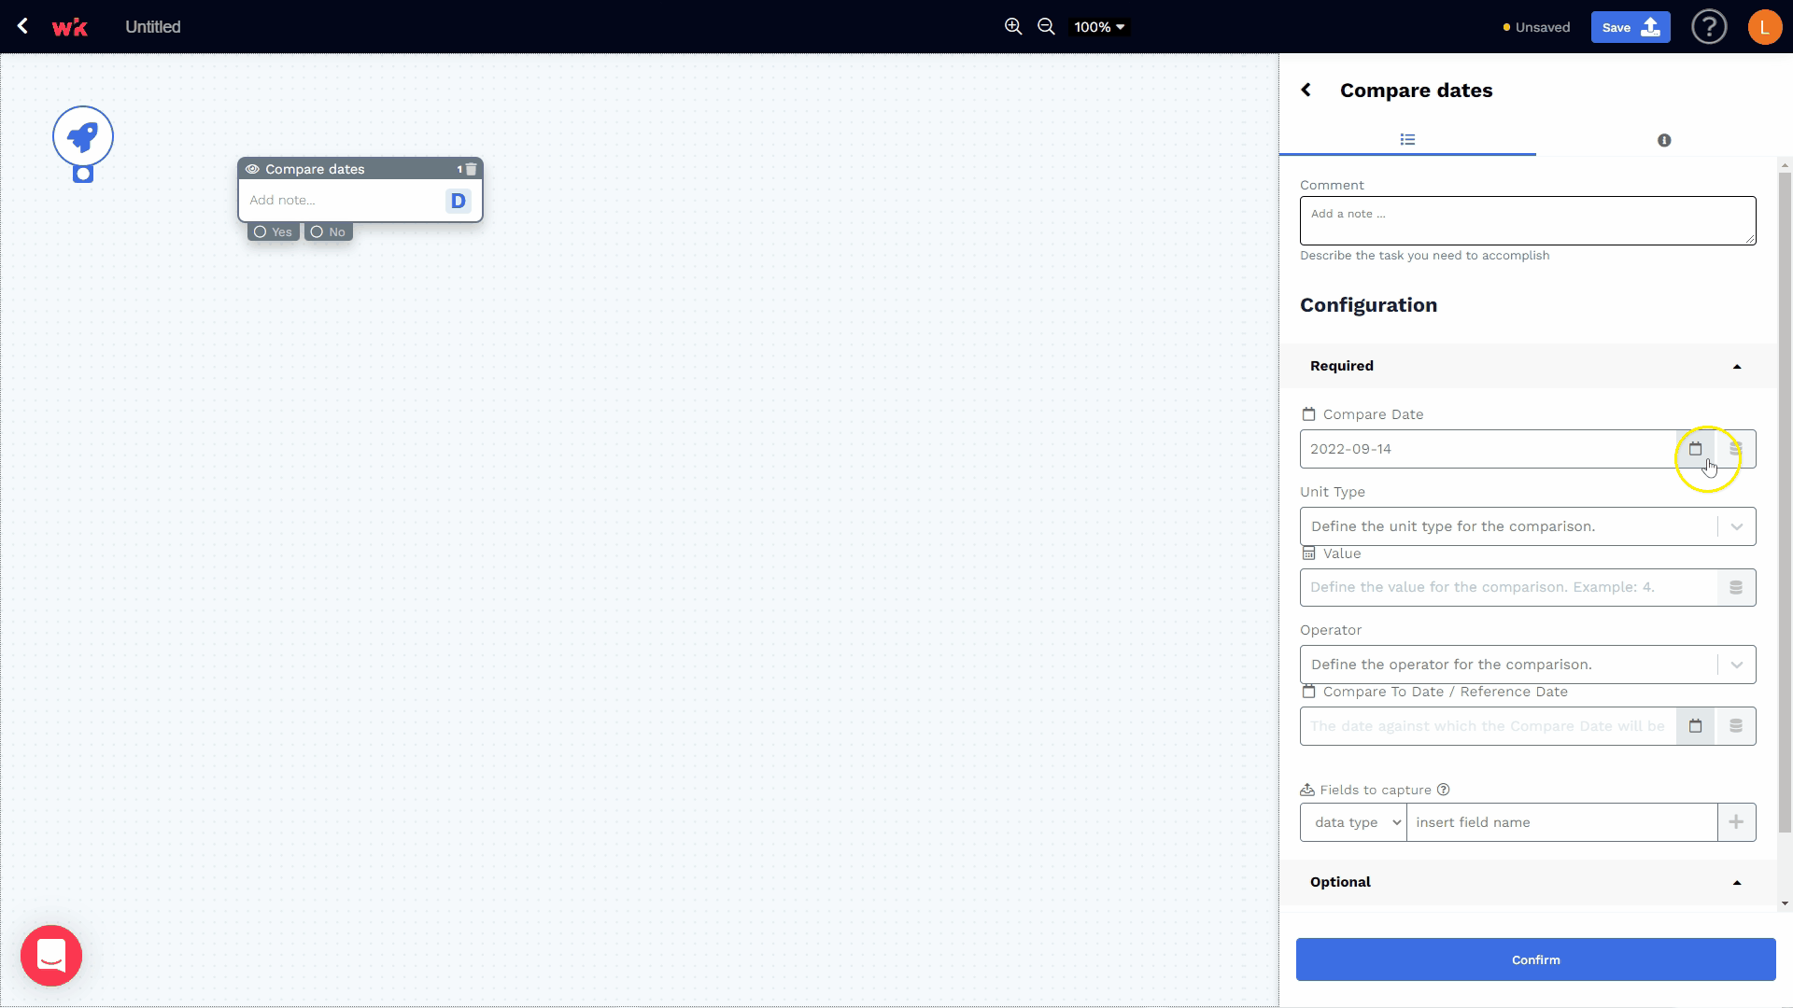
Task: Switch to the configuration list tab
Action: [x=1407, y=140]
